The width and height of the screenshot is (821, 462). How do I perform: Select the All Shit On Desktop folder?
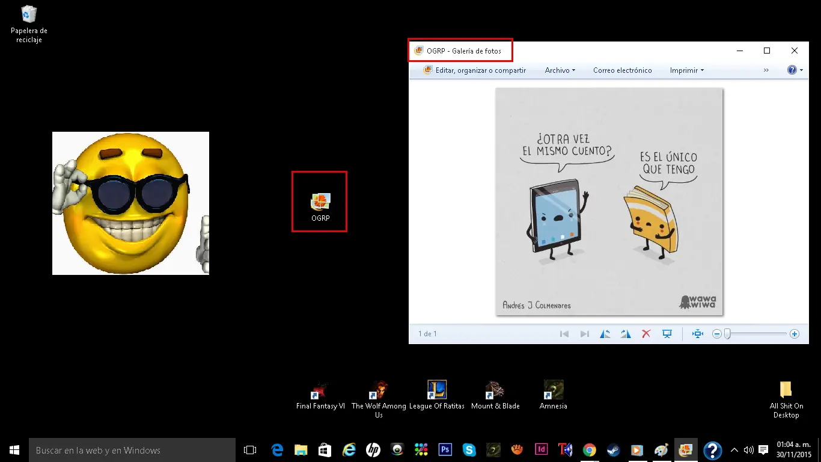[786, 399]
